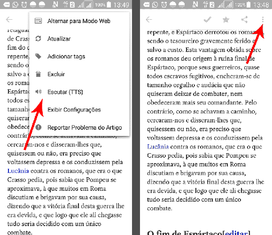Open the Lucânia link in right screen
The width and height of the screenshot is (272, 235).
(158, 147)
